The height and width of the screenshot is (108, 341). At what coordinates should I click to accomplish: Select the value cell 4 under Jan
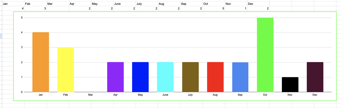(x=13, y=9)
